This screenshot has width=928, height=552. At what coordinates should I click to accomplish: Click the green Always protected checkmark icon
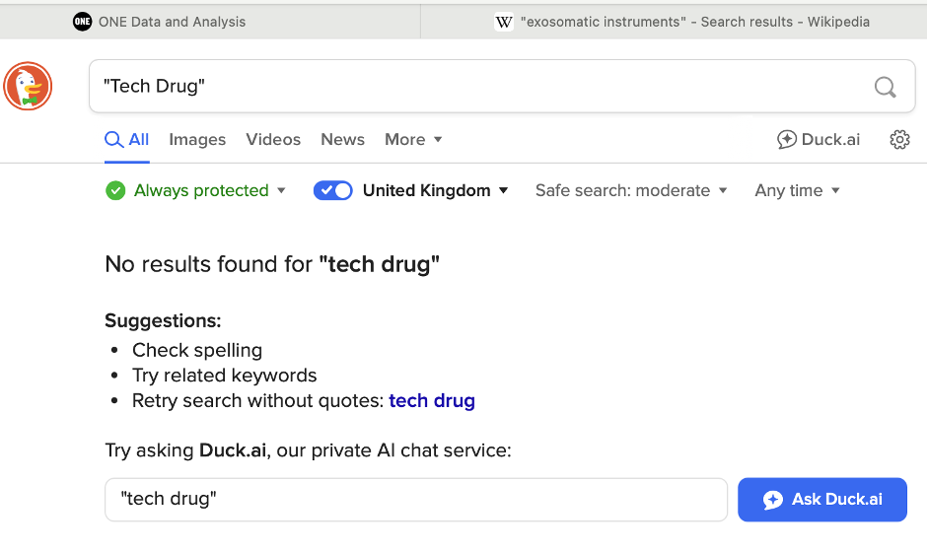coord(115,190)
